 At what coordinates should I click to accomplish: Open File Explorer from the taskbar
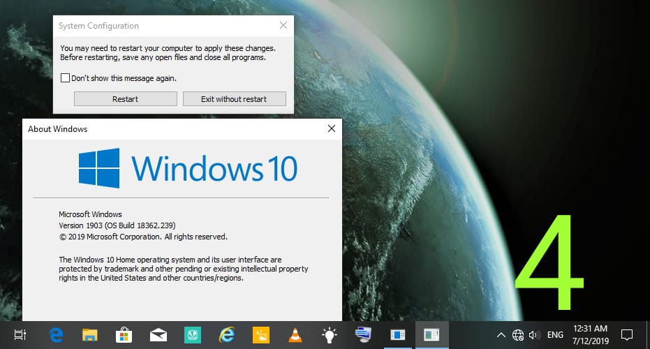pos(89,335)
